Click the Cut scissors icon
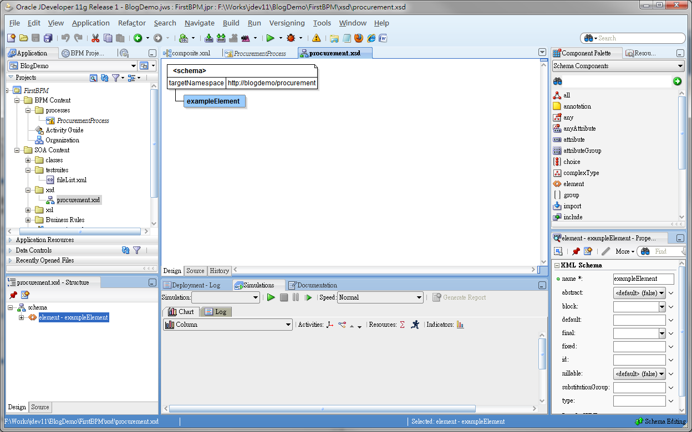692x432 pixels. point(95,38)
